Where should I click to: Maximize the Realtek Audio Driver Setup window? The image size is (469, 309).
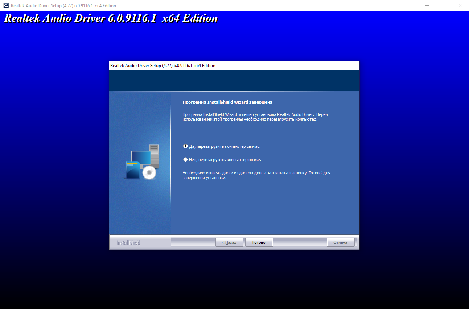[444, 5]
